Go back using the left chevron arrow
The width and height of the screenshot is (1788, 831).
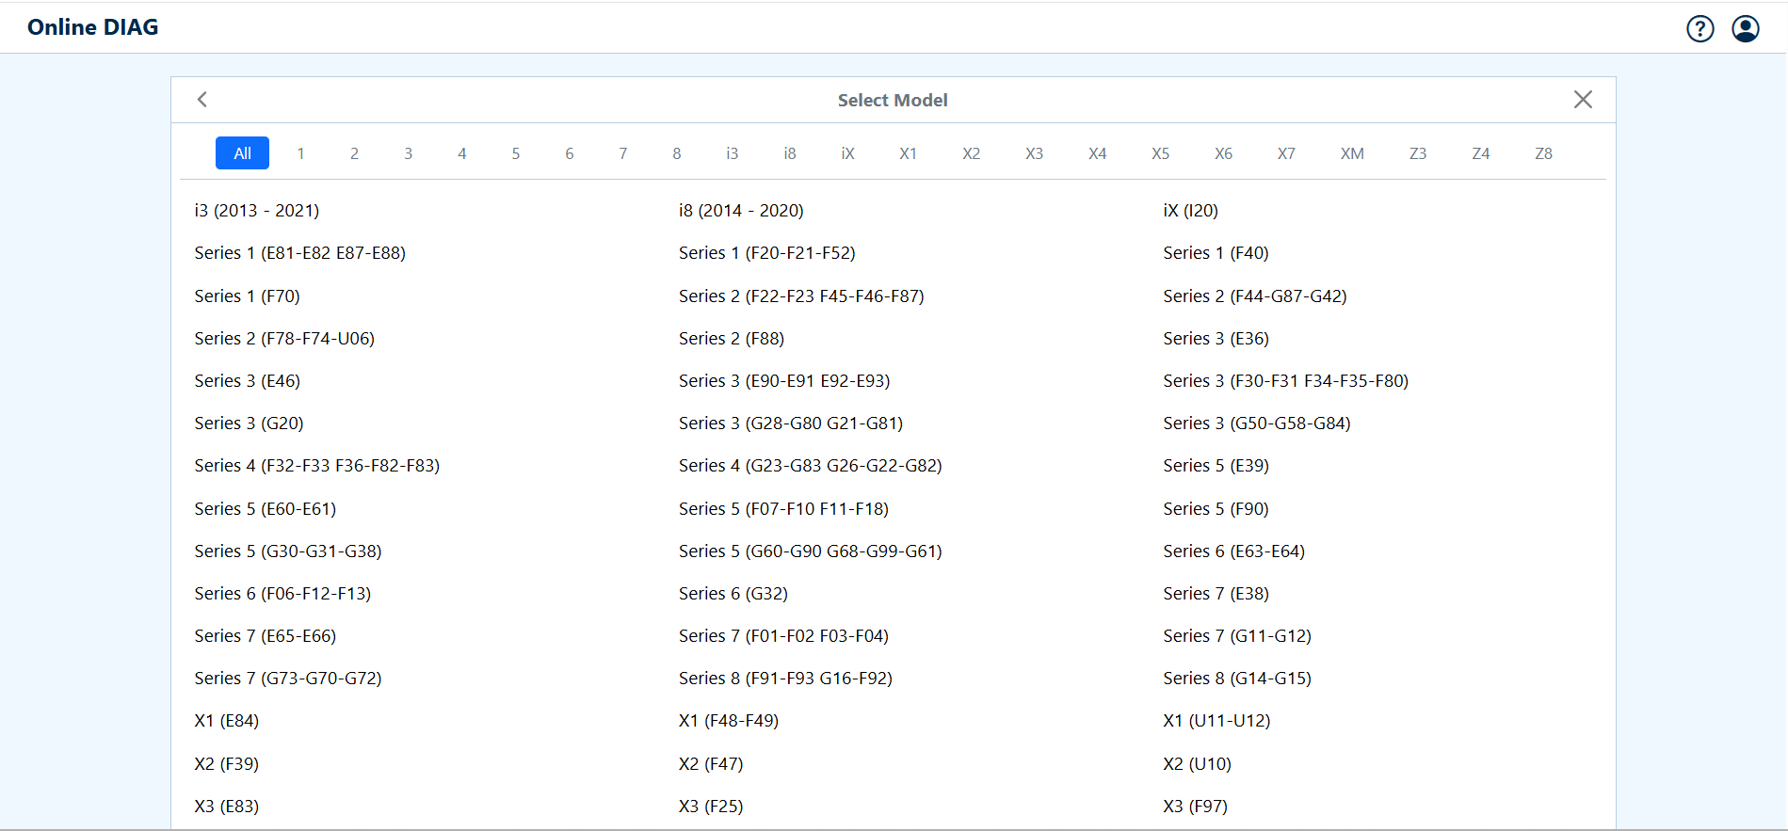(202, 100)
